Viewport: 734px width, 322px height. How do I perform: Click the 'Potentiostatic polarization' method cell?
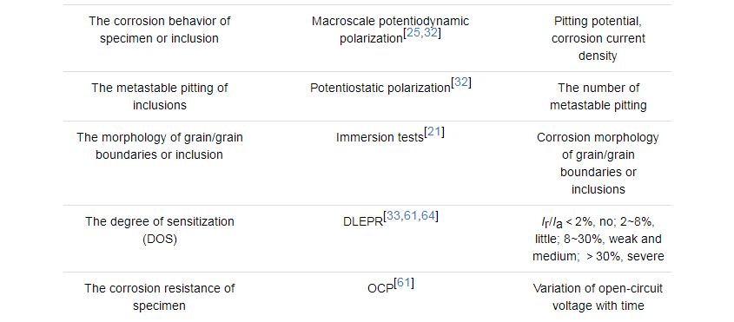(x=380, y=88)
